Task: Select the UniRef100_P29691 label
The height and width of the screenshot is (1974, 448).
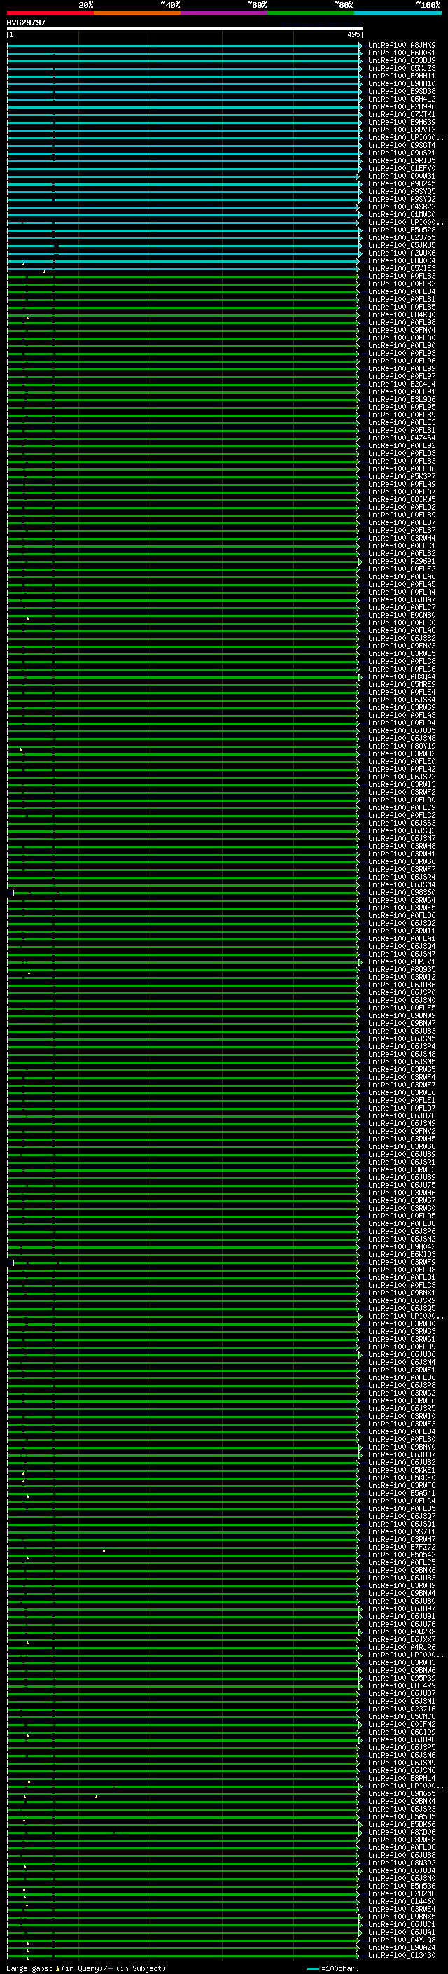Action: point(401,561)
